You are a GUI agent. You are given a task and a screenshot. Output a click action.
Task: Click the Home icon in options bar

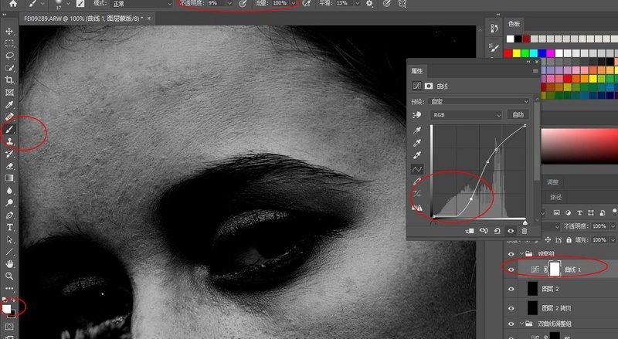pyautogui.click(x=13, y=3)
